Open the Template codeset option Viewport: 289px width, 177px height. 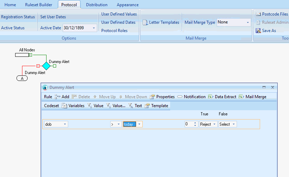click(x=147, y=106)
